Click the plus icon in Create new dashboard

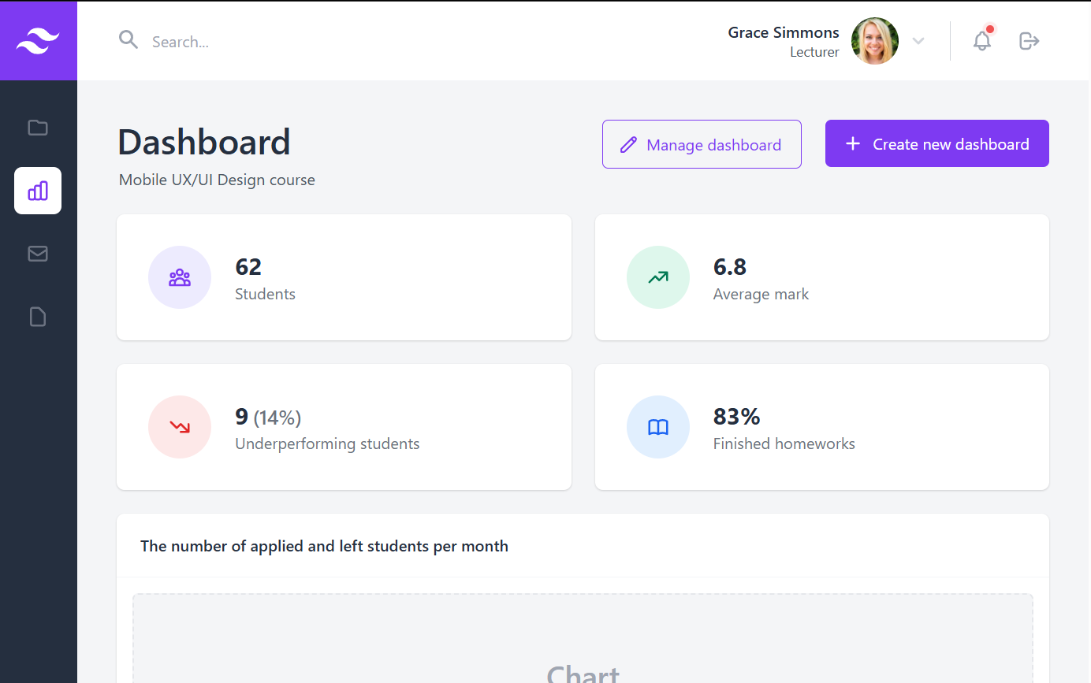pyautogui.click(x=853, y=143)
